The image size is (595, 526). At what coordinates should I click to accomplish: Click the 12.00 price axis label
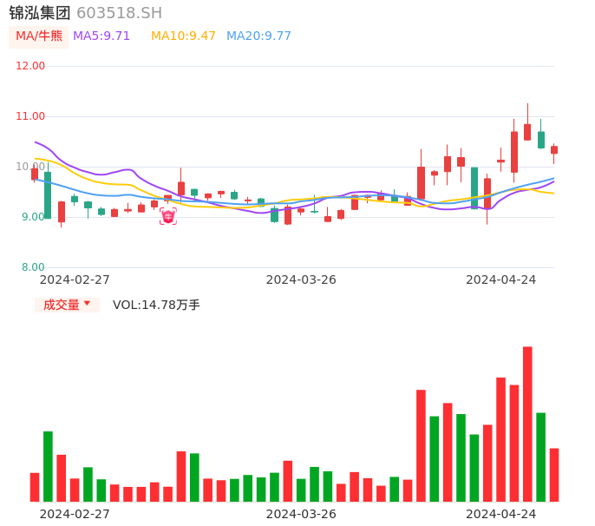click(31, 66)
